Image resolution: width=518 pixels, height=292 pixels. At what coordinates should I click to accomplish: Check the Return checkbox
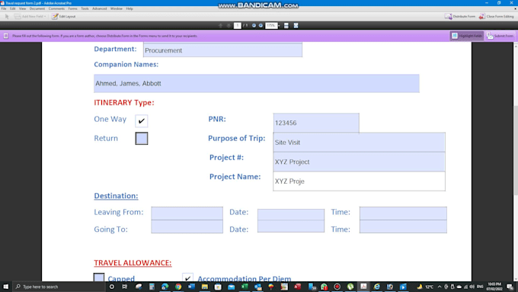point(142,139)
